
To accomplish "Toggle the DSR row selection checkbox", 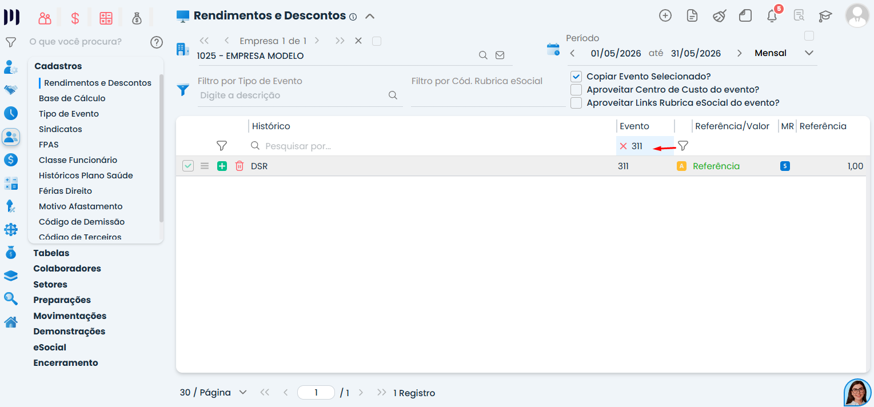I will tap(188, 166).
